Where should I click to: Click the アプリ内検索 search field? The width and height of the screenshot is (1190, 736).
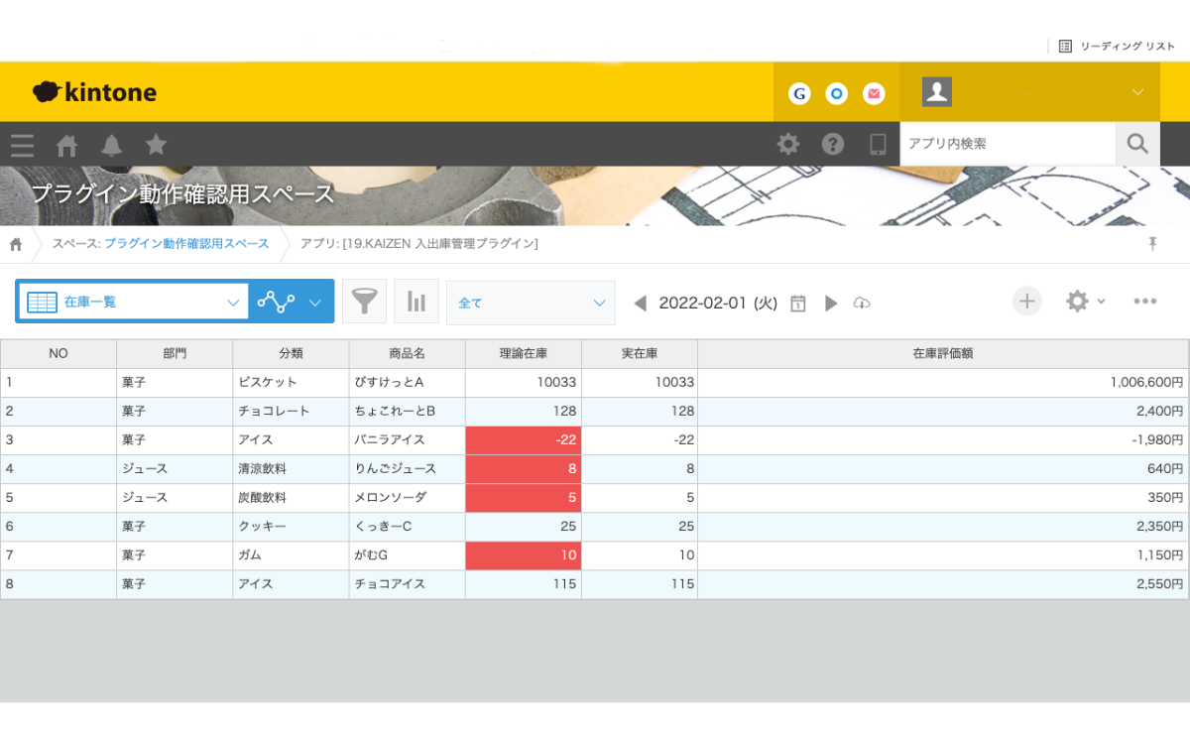1007,145
